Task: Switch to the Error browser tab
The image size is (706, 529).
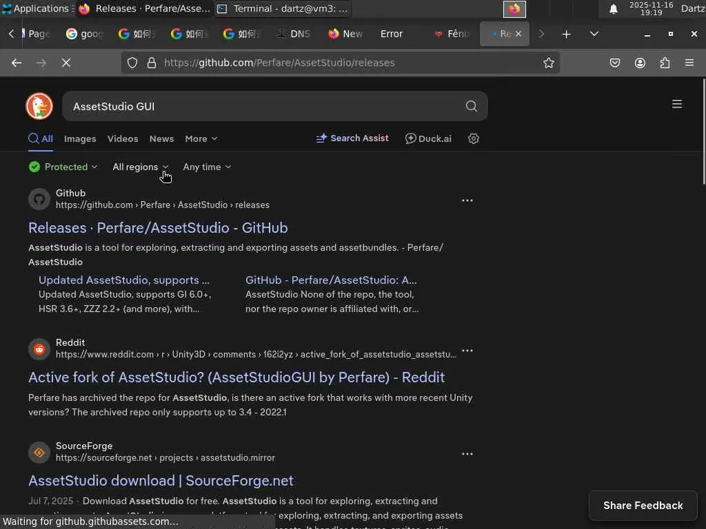Action: (392, 34)
